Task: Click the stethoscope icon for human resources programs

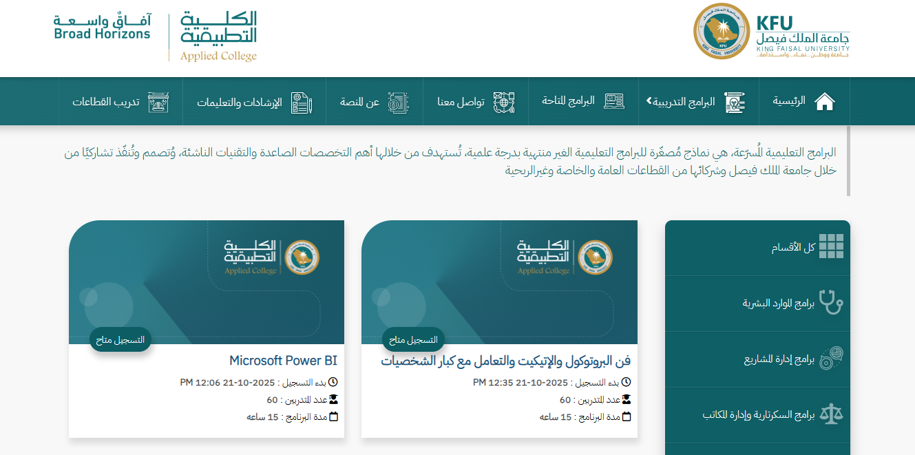Action: tap(831, 302)
